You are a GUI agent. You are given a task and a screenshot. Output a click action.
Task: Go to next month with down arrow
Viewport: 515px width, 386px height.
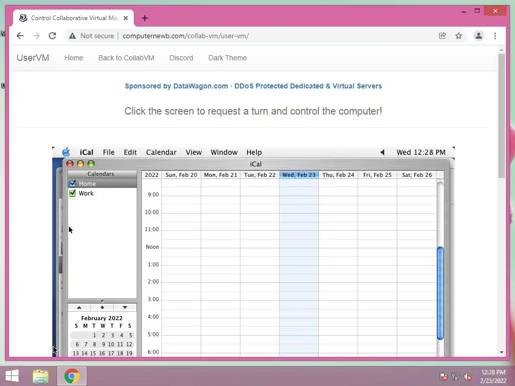pos(125,308)
